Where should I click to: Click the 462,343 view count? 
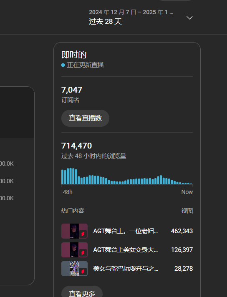(182, 231)
